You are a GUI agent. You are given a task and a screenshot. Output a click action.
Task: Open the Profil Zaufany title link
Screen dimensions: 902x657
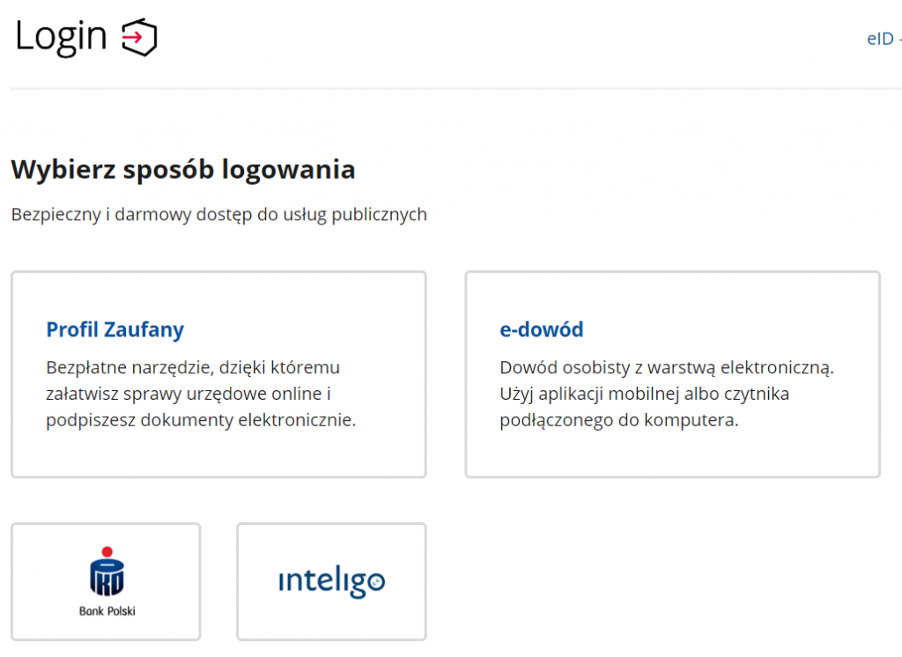[115, 329]
